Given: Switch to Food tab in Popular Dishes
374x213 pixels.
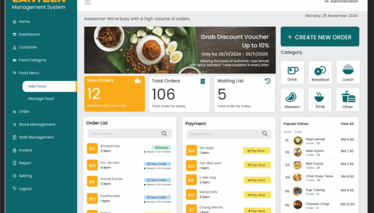Looking at the screenshot, I should tap(298, 132).
